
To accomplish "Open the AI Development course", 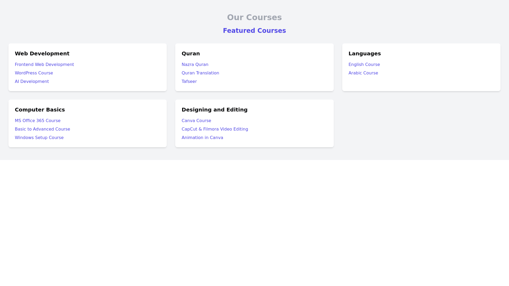I will (x=32, y=82).
